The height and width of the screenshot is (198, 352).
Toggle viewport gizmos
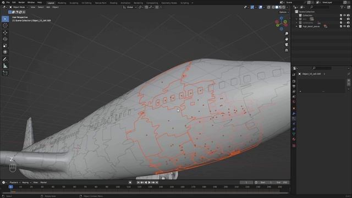click(252, 7)
